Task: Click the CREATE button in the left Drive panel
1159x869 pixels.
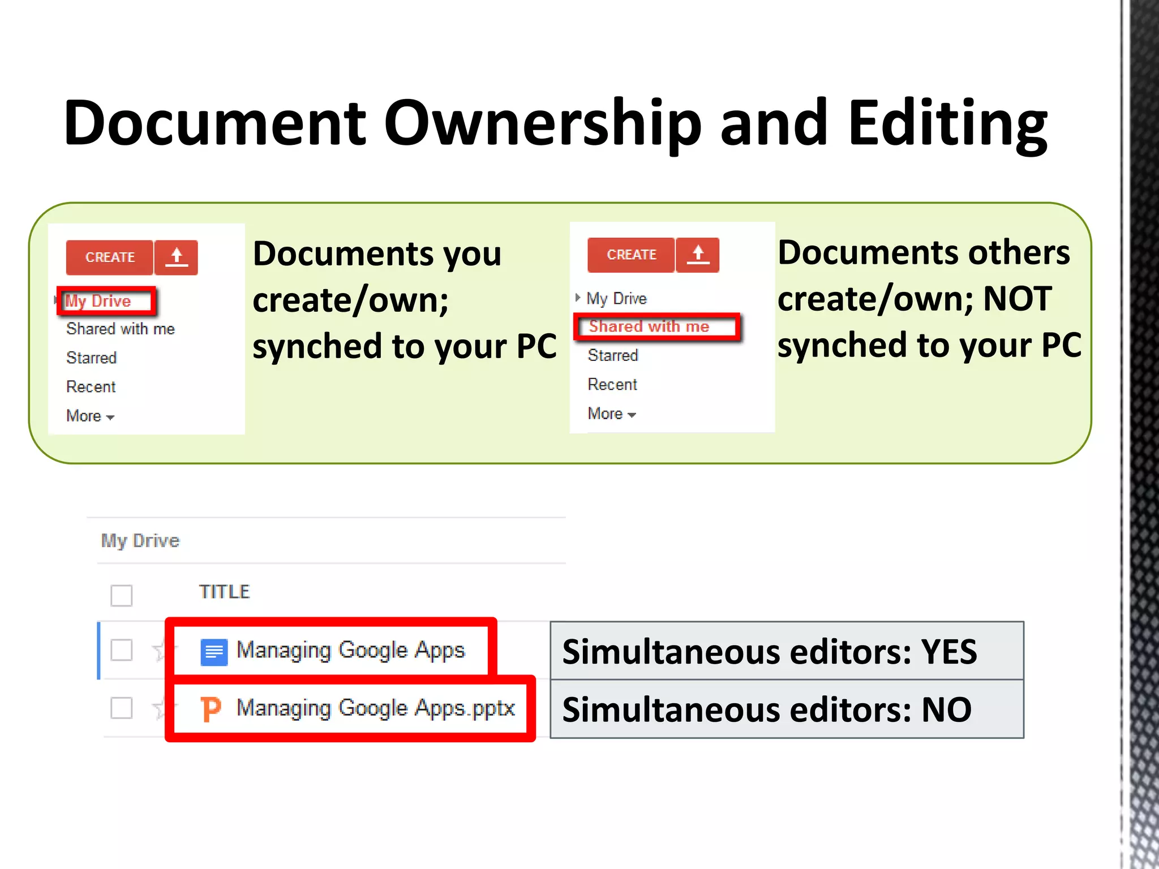Action: coord(109,257)
